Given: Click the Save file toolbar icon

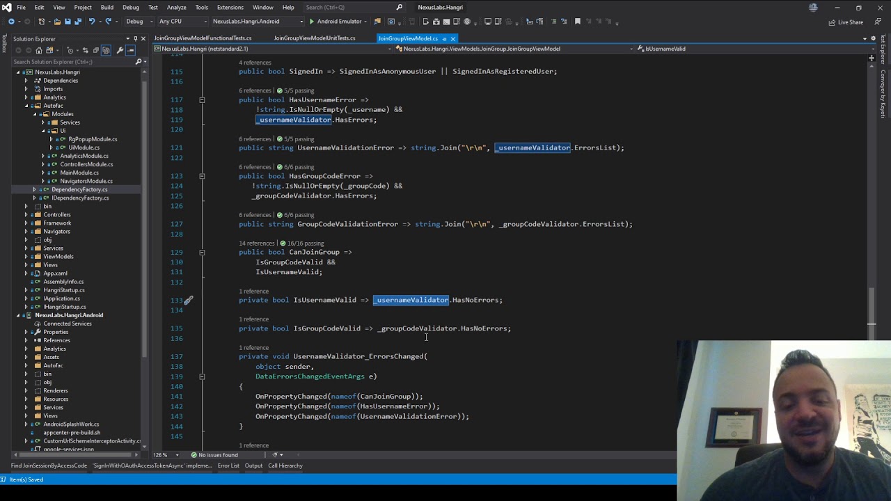Looking at the screenshot, I should click(68, 22).
